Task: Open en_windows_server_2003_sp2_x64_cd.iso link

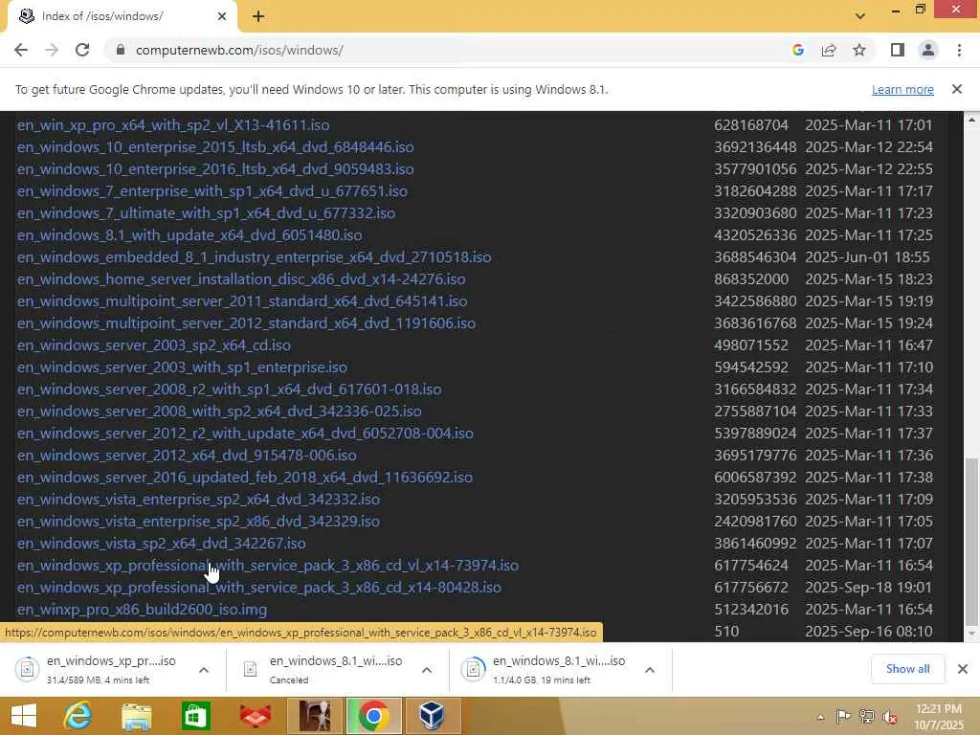Action: 154,345
